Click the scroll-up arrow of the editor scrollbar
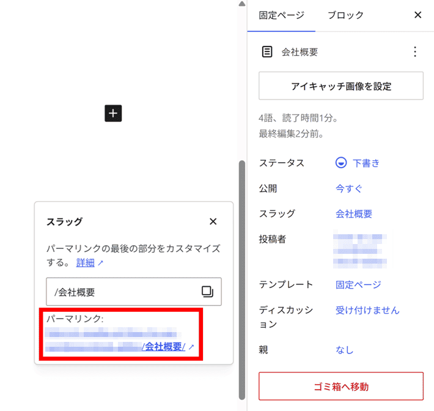The height and width of the screenshot is (411, 434). point(242,3)
